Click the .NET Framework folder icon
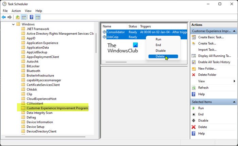Viewport: 238px width, 146px height. (x=23, y=29)
